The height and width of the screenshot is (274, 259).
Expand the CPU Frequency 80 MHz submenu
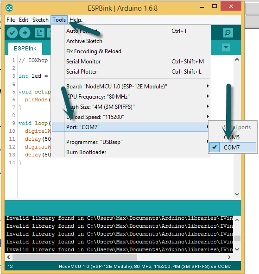point(131,96)
